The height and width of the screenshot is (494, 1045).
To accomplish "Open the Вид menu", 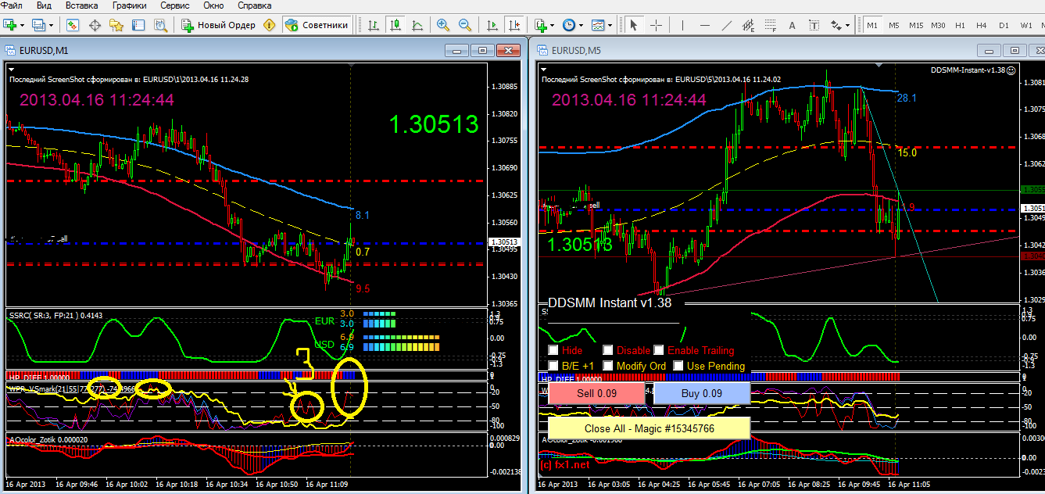I will pyautogui.click(x=45, y=5).
